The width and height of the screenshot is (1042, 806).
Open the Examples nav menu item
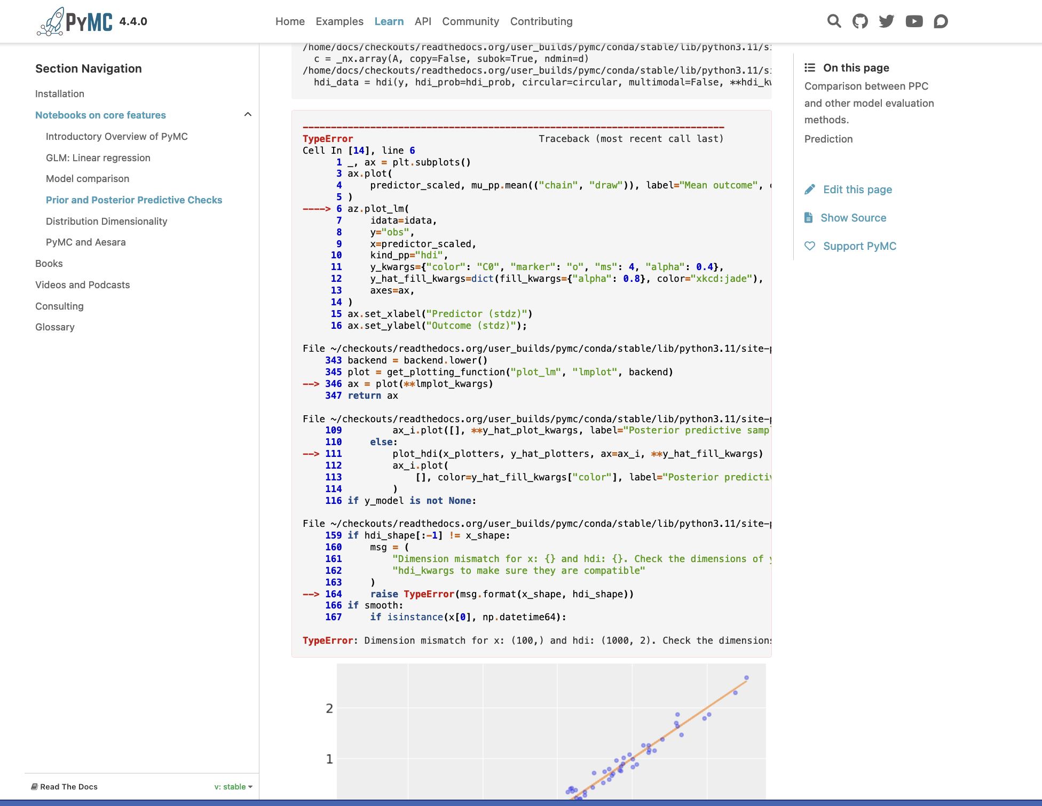[x=340, y=21]
